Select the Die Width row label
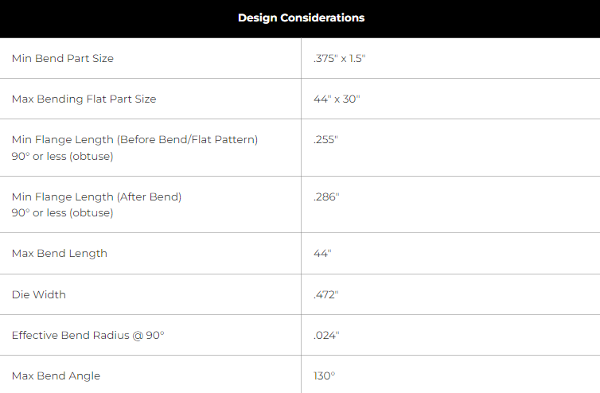The height and width of the screenshot is (393, 600). coord(39,294)
